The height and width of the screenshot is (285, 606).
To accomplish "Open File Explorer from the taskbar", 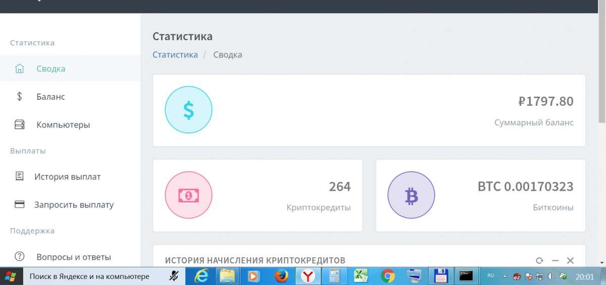I will tap(228, 276).
